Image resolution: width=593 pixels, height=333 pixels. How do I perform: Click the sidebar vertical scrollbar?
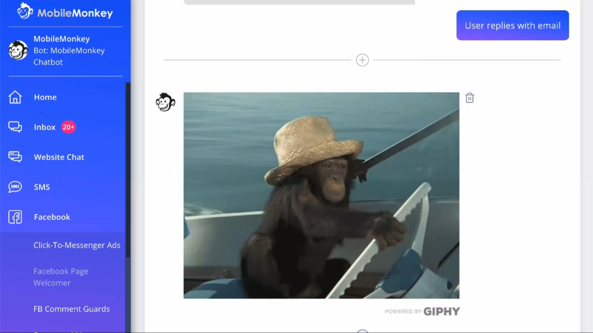pyautogui.click(x=128, y=166)
